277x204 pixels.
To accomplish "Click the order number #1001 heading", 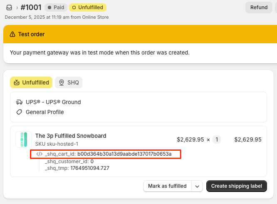I will 31,7.
